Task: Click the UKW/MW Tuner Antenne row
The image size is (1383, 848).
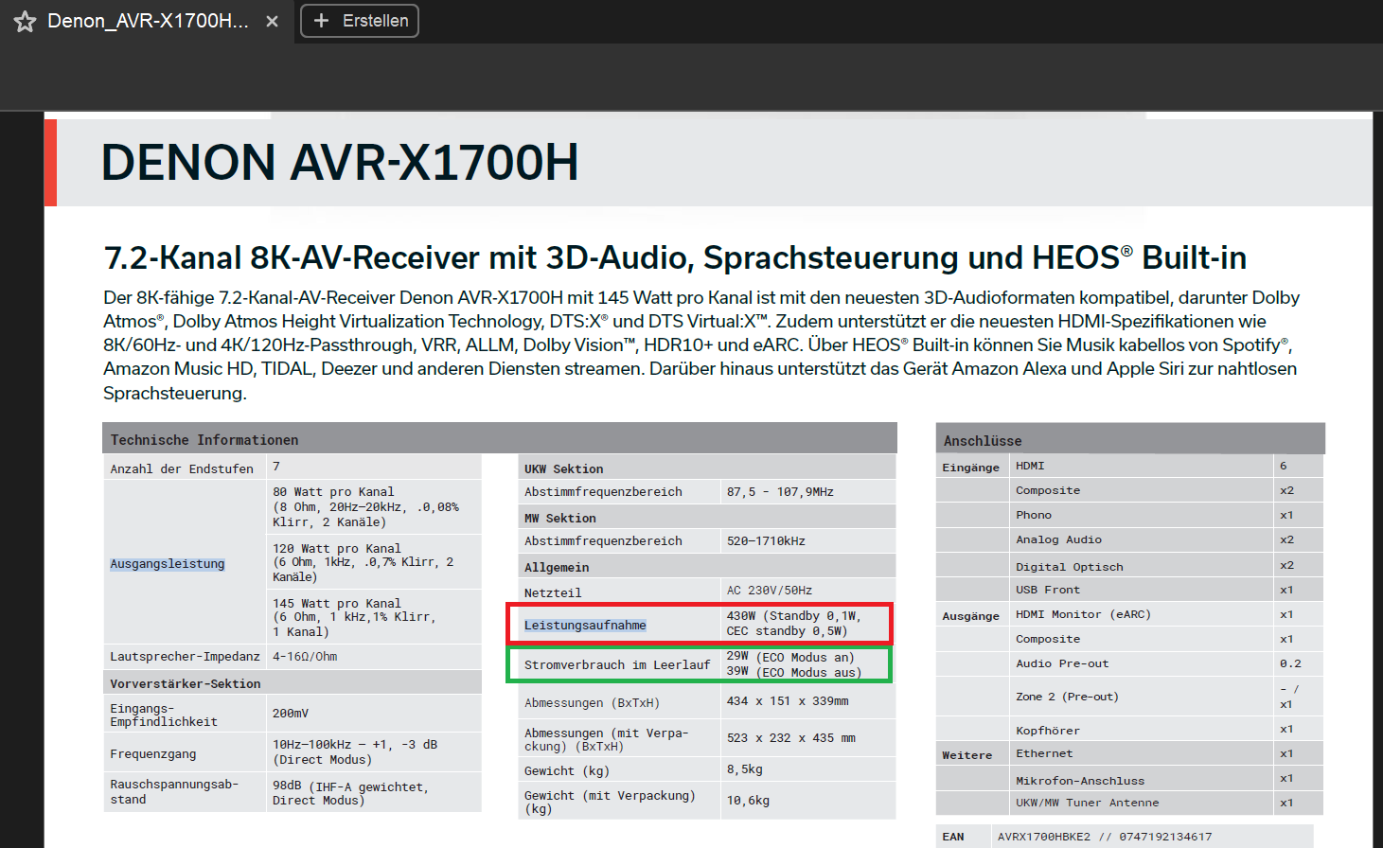Action: [1166, 803]
